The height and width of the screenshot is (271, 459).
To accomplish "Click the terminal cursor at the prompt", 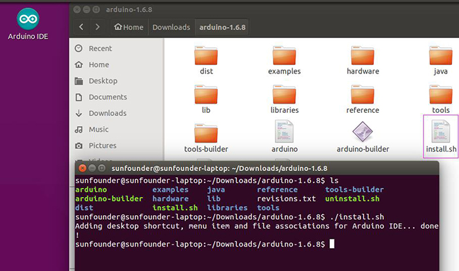I will tap(332, 243).
